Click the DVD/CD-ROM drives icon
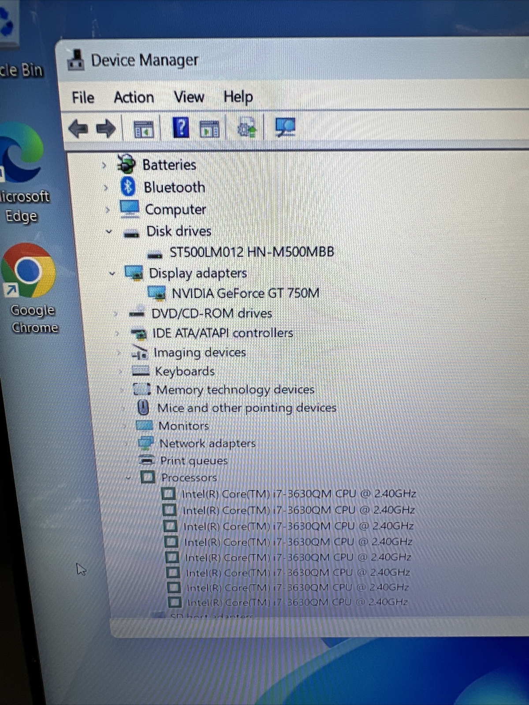 pyautogui.click(x=137, y=312)
